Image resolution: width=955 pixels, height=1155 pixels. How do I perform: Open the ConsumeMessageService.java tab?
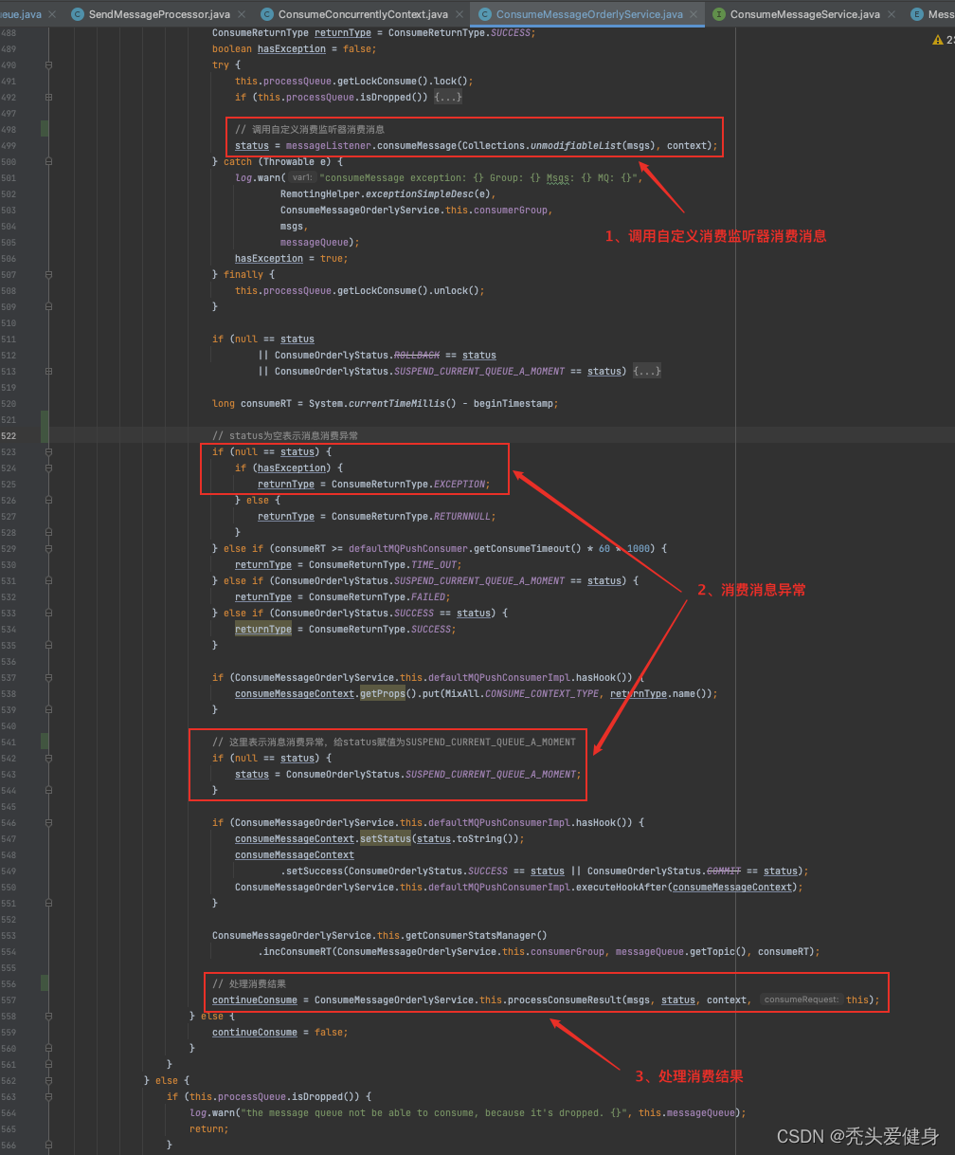[804, 14]
